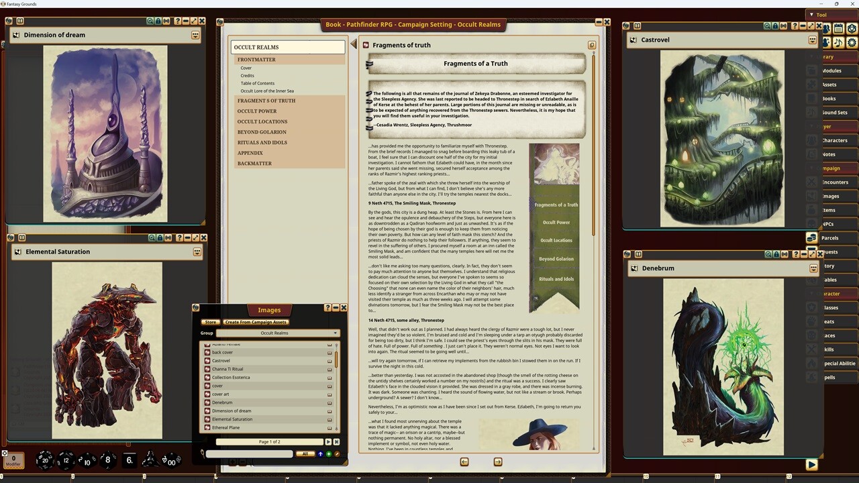Click the d12 die icon
This screenshot has width=859, height=483.
(x=66, y=460)
